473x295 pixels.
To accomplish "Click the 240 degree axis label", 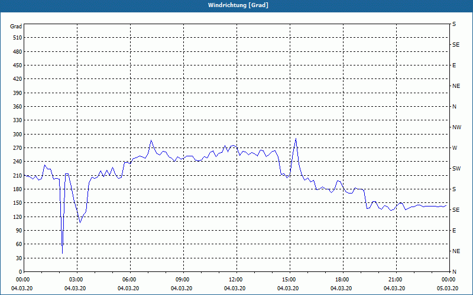I will click(x=18, y=162).
